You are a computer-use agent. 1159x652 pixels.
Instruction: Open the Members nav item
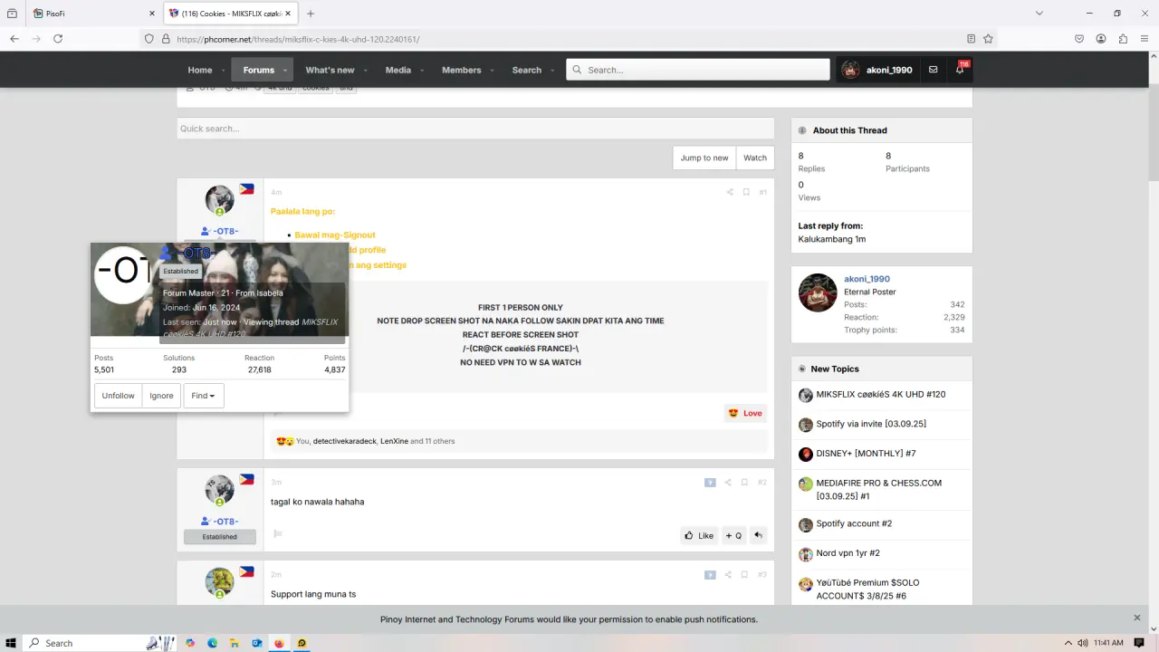pos(462,70)
